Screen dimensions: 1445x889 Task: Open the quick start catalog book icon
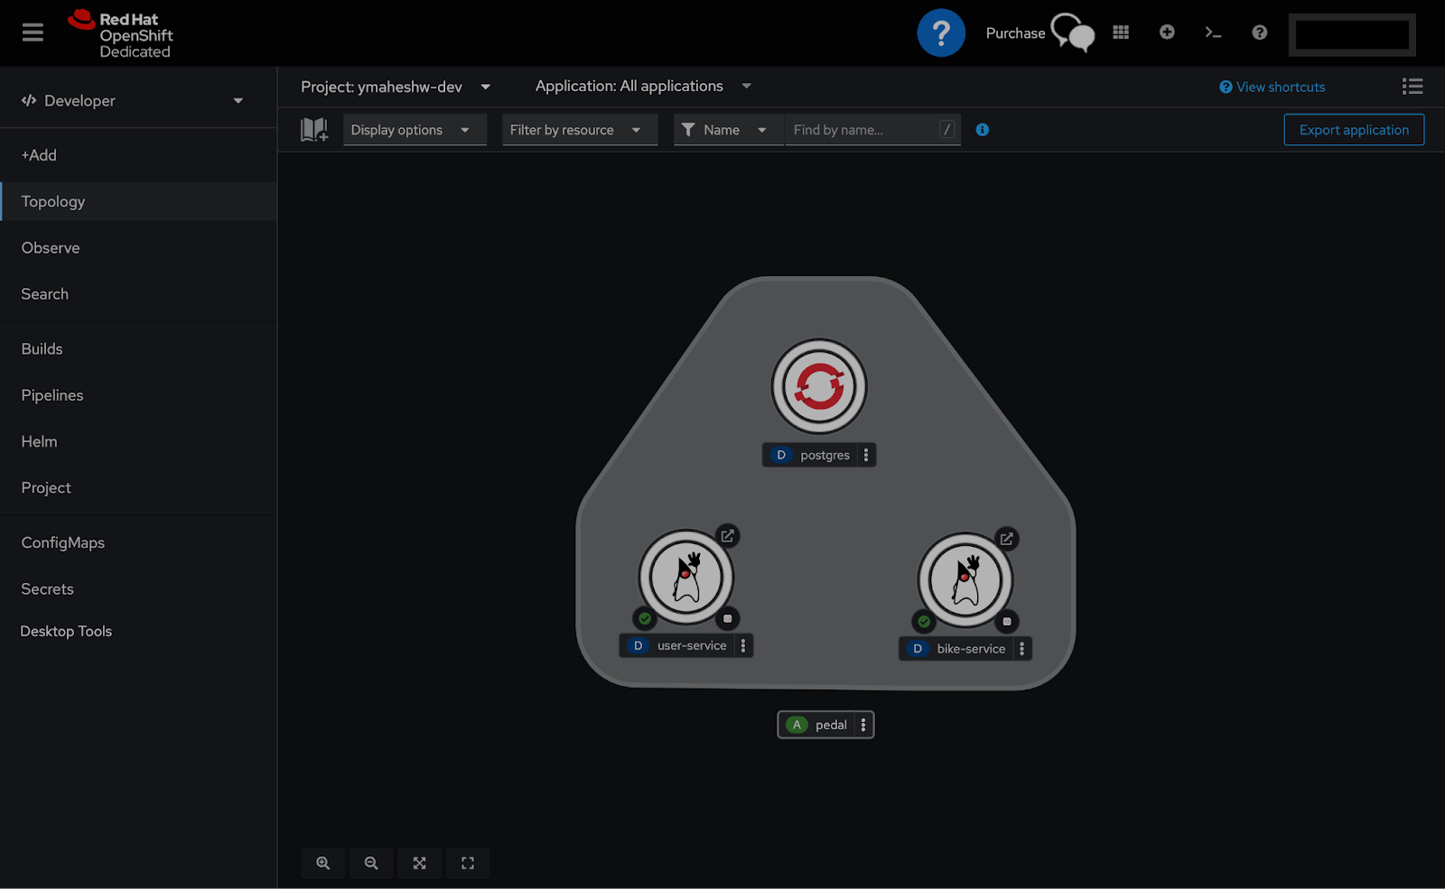click(314, 130)
